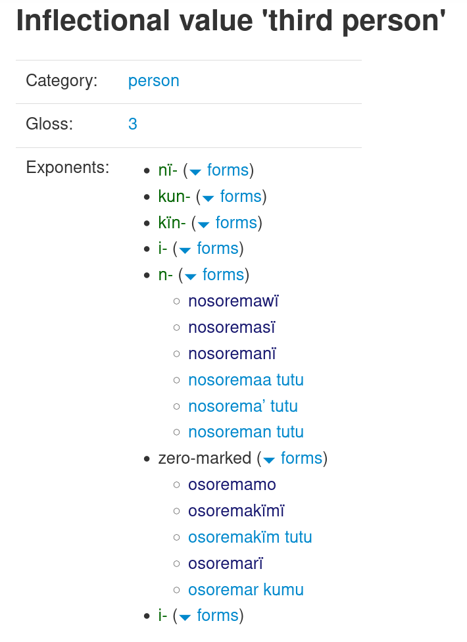
Task: Open the form 'nosorema' tutu'
Action: coord(243,406)
